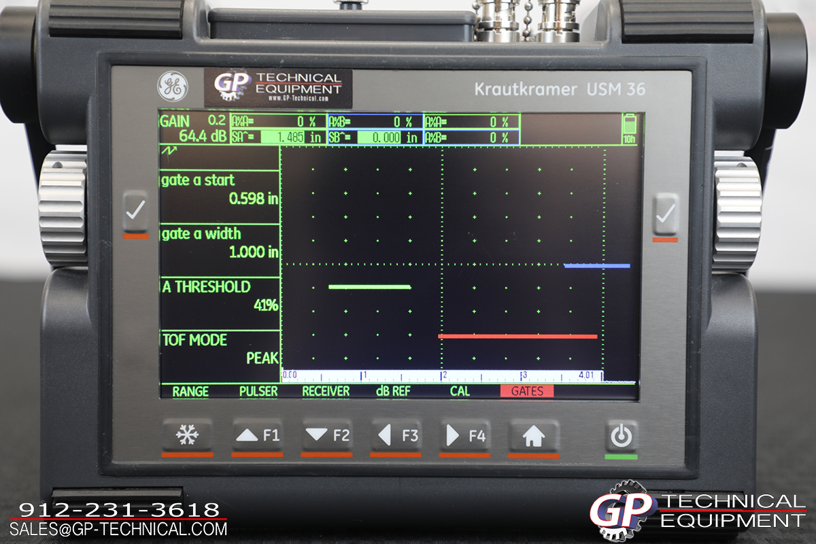Click the 0.598 in gate start value

click(254, 199)
